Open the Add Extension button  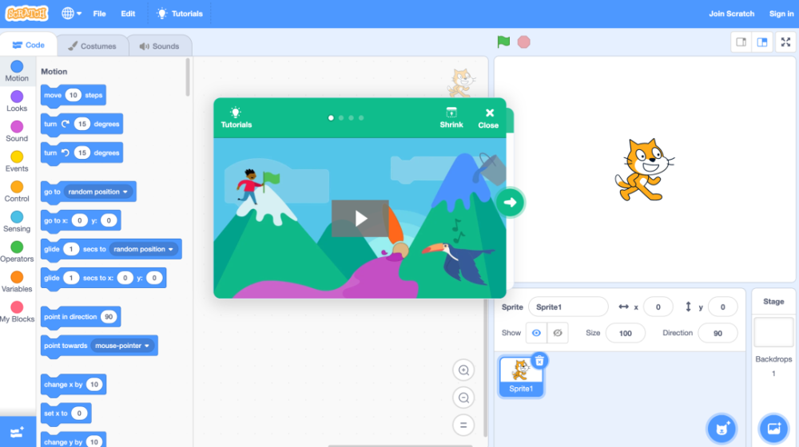tap(18, 433)
